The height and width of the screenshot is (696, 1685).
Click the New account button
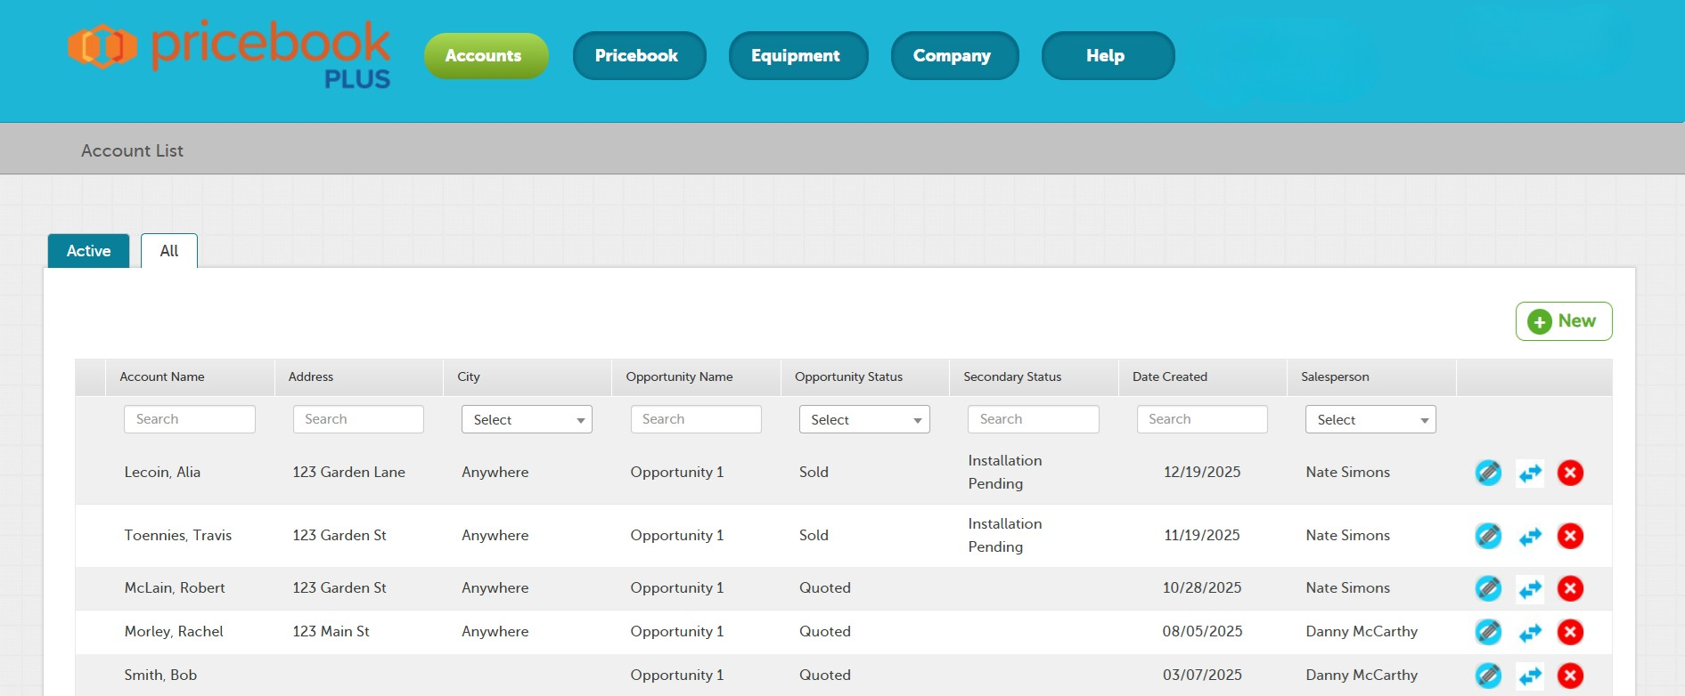click(x=1563, y=321)
